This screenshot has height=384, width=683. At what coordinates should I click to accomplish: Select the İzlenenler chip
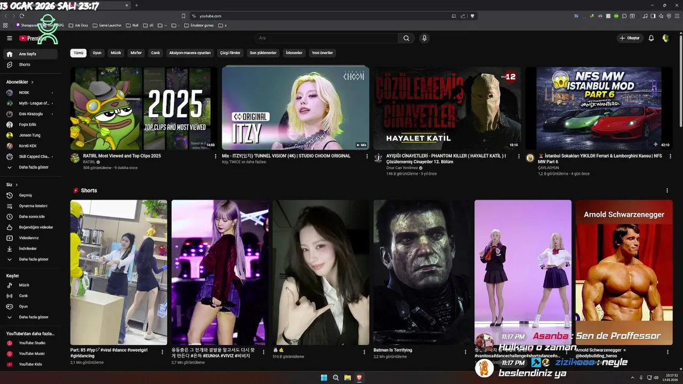[x=294, y=53]
